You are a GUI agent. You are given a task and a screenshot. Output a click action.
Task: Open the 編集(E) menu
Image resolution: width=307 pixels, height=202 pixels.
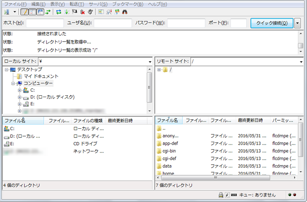[x=38, y=4]
